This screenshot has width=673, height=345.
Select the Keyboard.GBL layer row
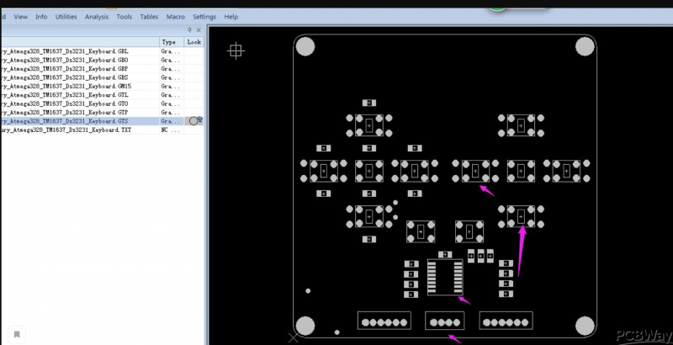pos(102,51)
